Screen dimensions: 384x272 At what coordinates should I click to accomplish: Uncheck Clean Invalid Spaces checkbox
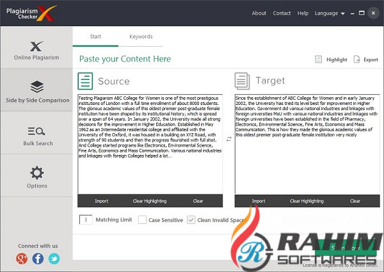pyautogui.click(x=191, y=220)
